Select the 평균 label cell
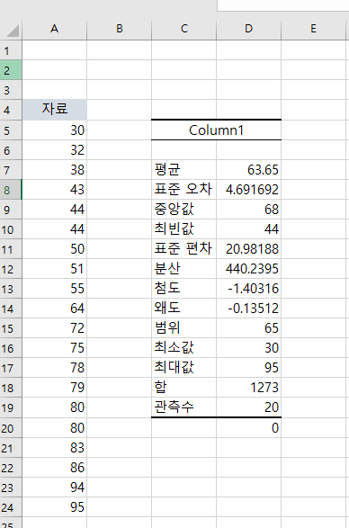Image resolution: width=349 pixels, height=528 pixels. (x=183, y=170)
